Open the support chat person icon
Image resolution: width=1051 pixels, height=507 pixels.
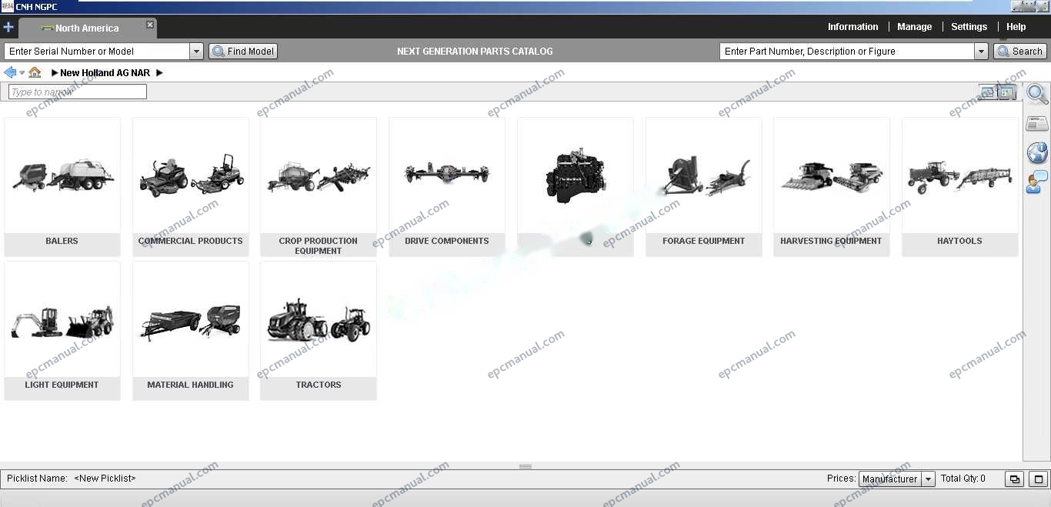(x=1037, y=182)
